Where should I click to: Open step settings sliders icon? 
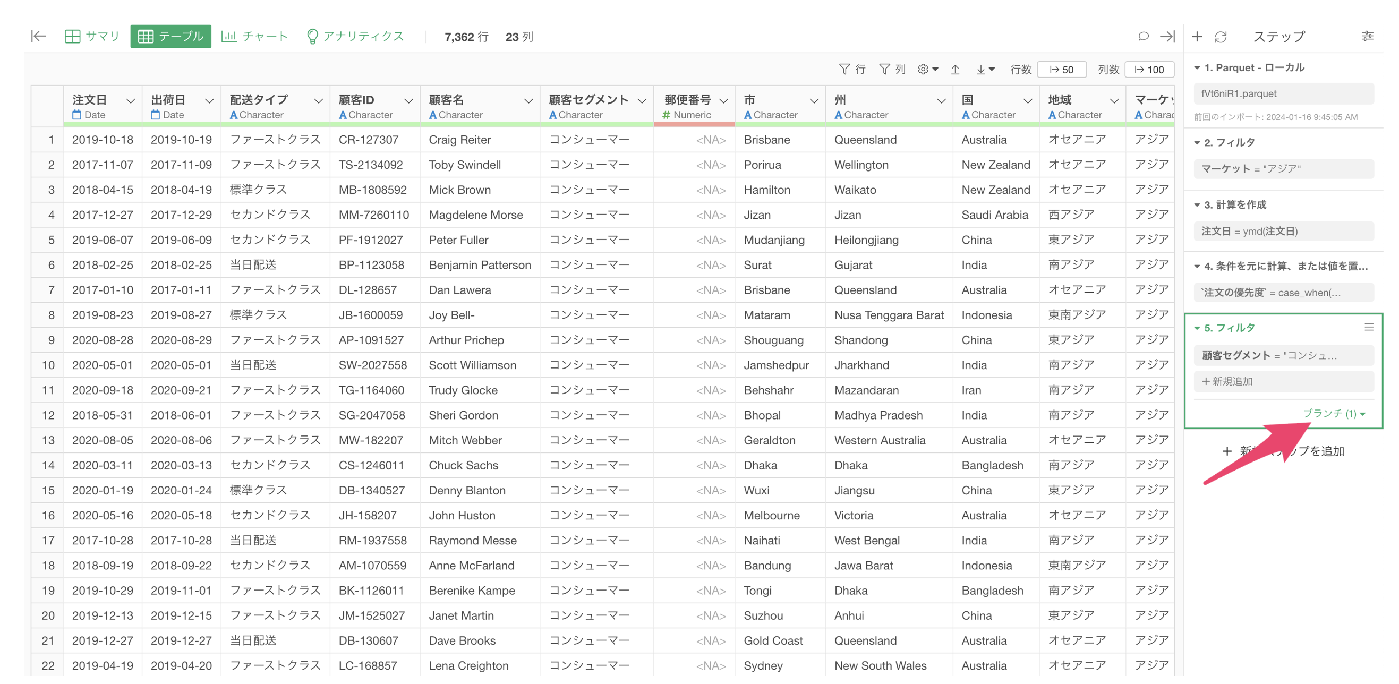coord(1367,36)
